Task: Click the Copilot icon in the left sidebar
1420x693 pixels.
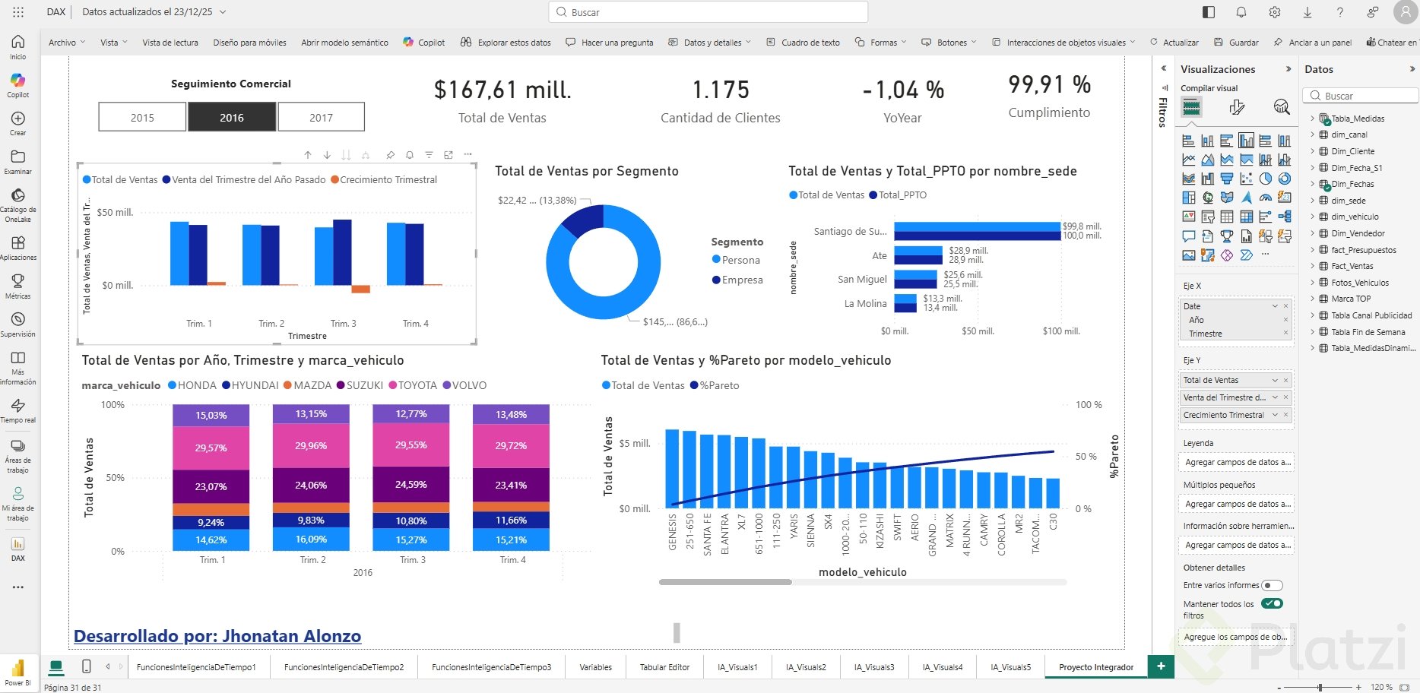Action: 17,85
